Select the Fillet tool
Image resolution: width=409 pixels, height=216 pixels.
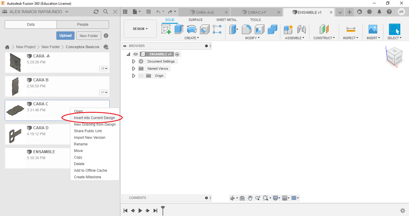(x=246, y=29)
